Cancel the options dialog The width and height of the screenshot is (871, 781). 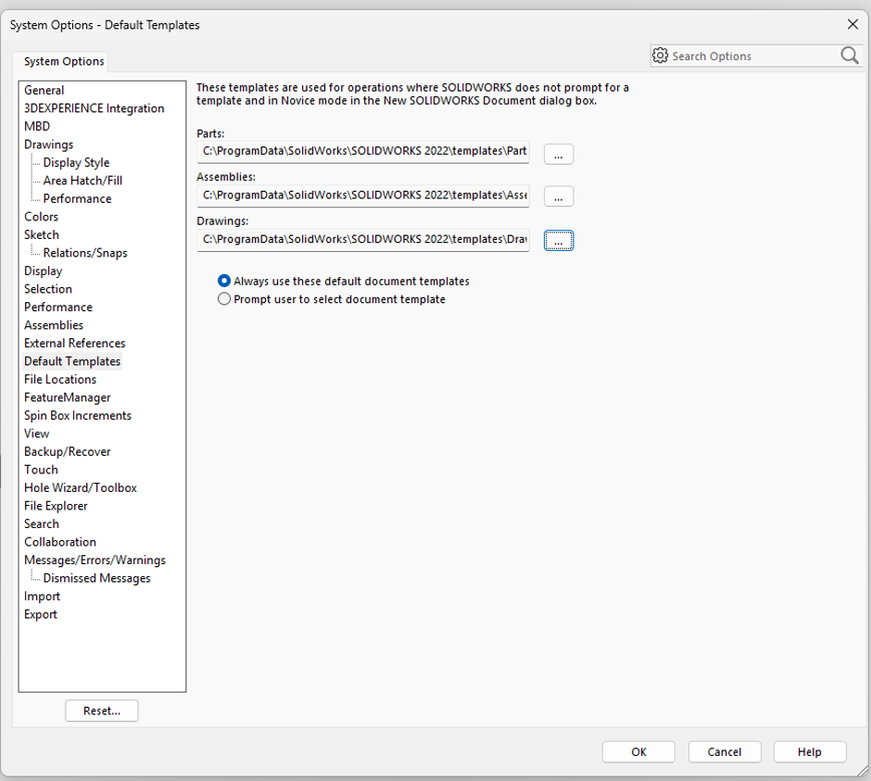pyautogui.click(x=725, y=751)
